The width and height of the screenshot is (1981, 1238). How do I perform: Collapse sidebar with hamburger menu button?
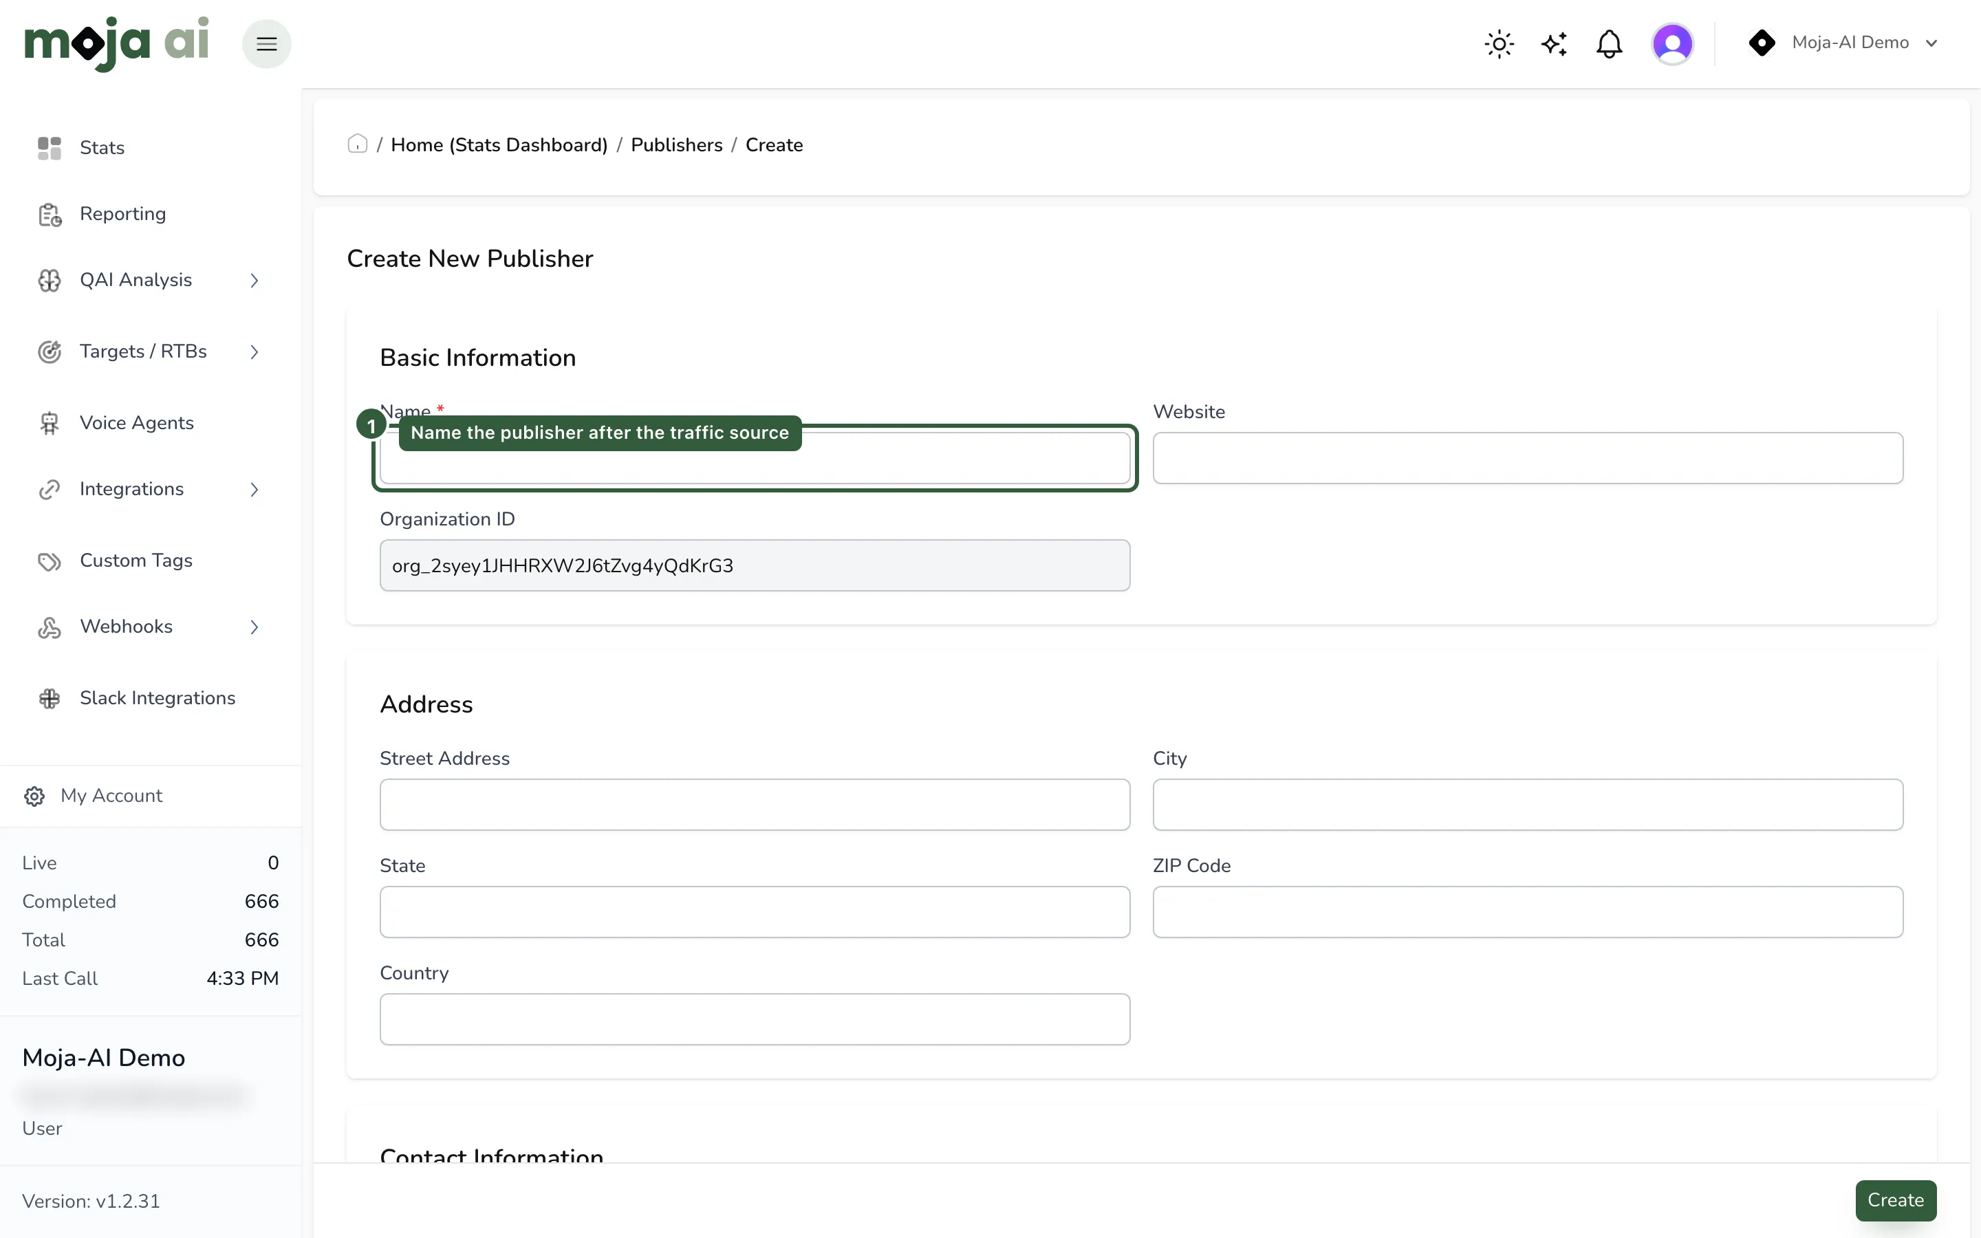click(x=267, y=43)
